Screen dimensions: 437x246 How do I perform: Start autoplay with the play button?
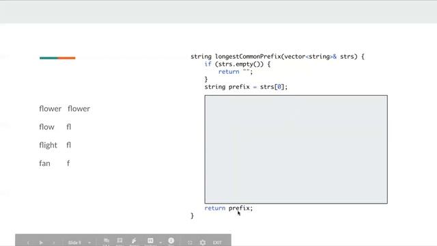[41, 243]
